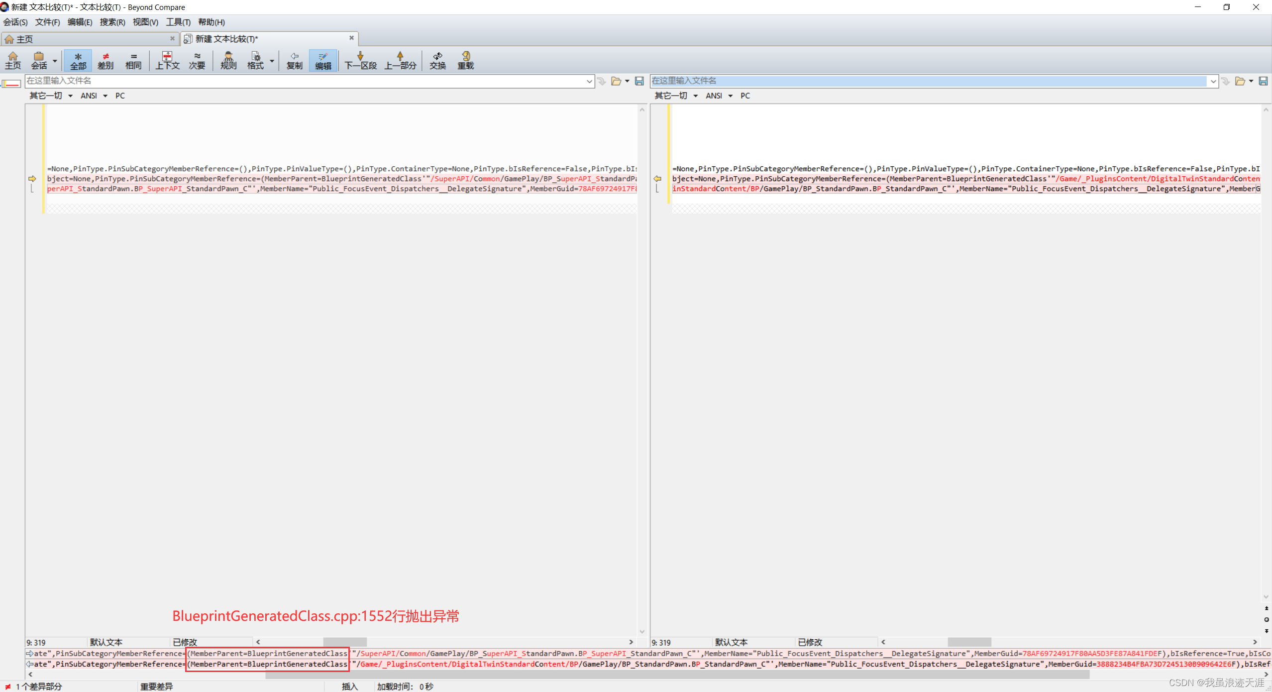Return to the Beyond Compare home screen
1272x692 pixels.
point(12,60)
